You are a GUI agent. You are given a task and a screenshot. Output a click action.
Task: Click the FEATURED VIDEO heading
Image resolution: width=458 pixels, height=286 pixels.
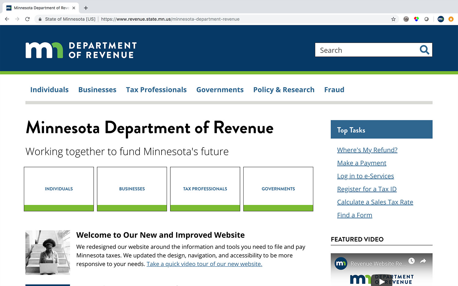tap(357, 239)
